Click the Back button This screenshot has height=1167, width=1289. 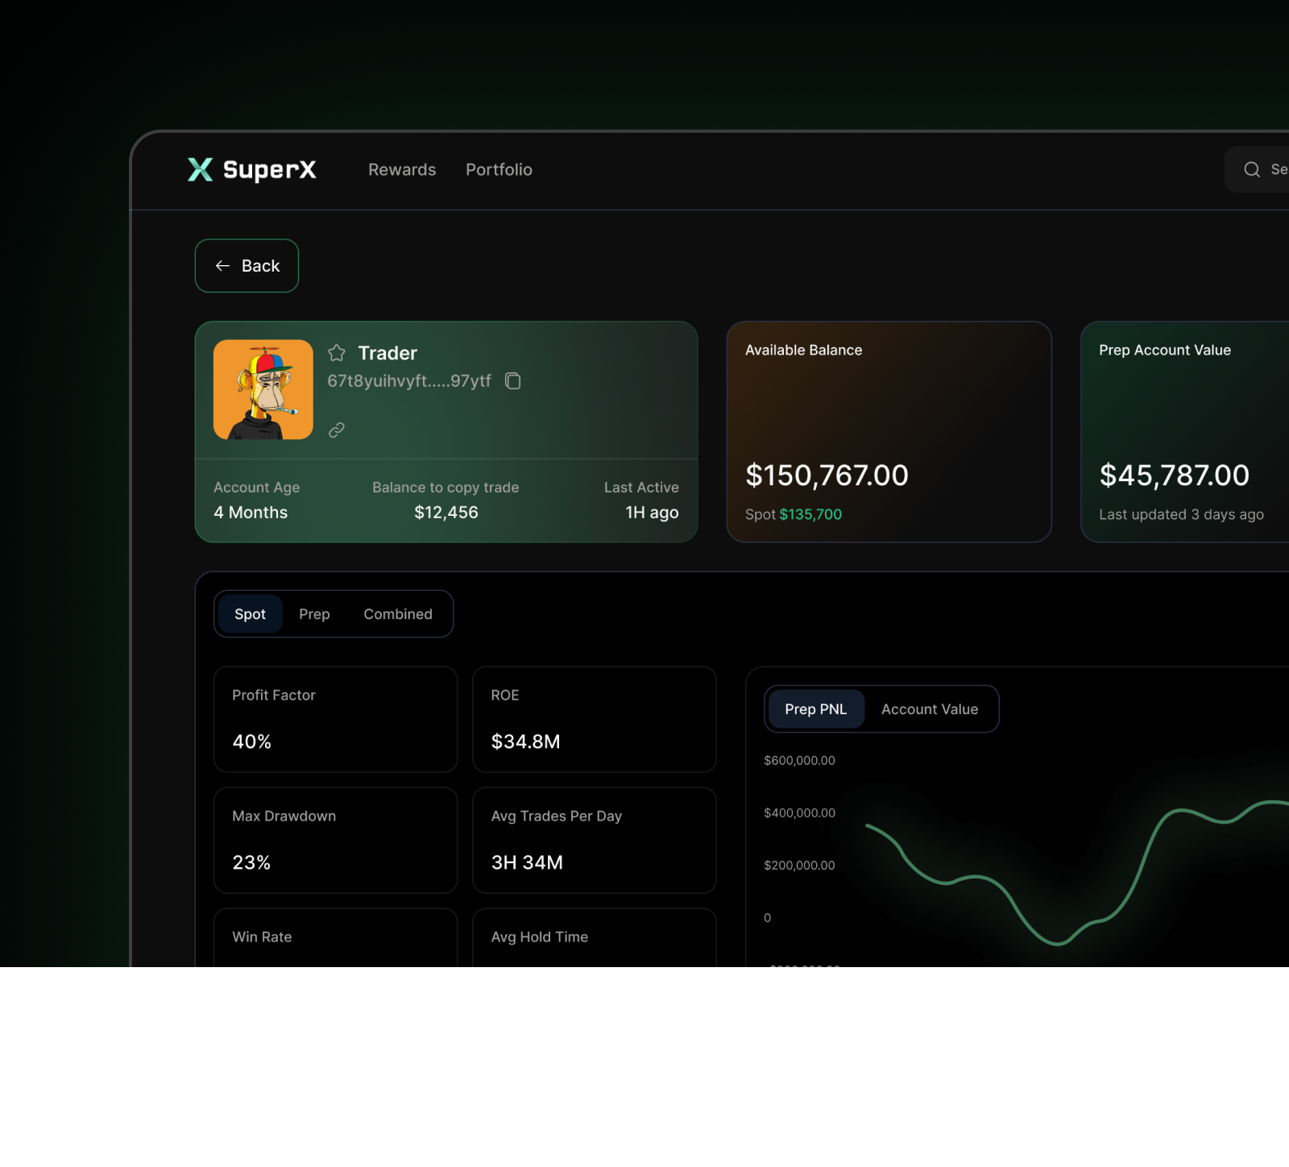click(x=247, y=265)
